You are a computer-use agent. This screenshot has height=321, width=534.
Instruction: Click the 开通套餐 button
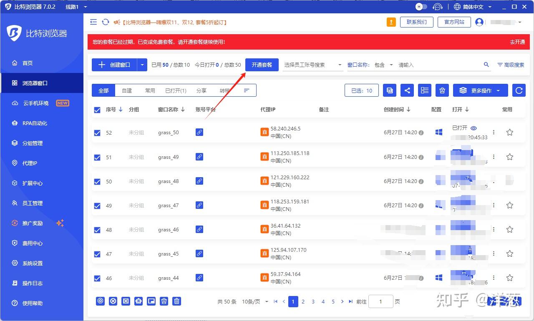[262, 65]
